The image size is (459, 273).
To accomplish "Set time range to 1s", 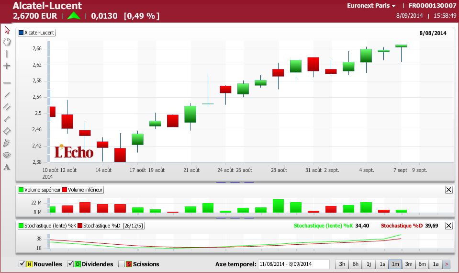I will tap(382, 264).
